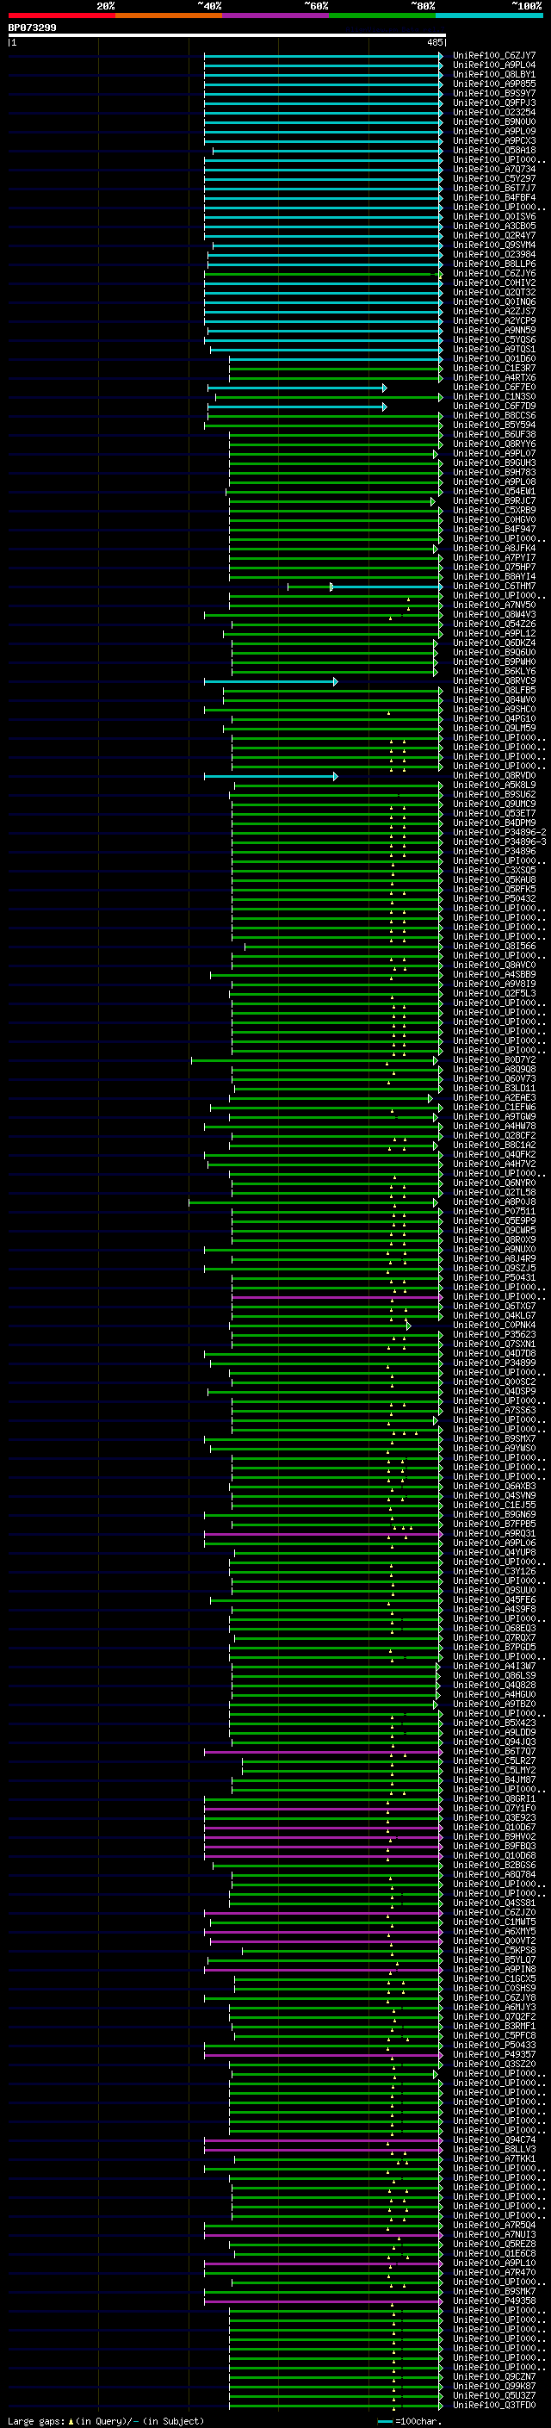The image size is (551, 2428).
Task: Select hit label UniRef100_Q6DKZ4
Action: [493, 643]
